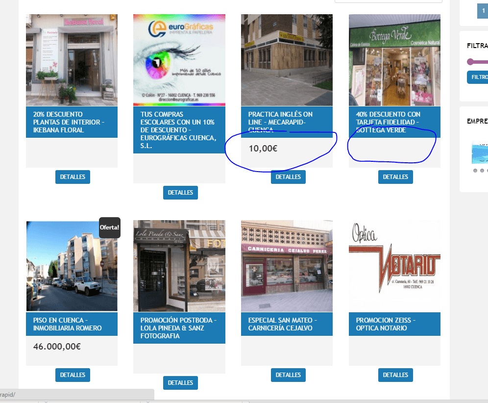Click the Filtro button in sidebar

coord(478,77)
